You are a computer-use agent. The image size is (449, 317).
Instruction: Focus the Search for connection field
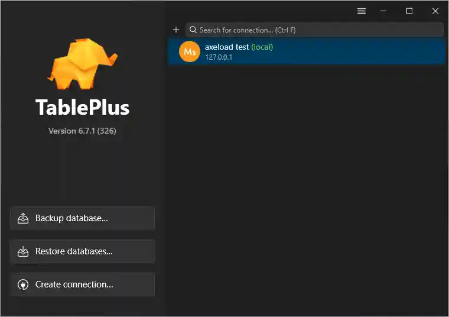314,30
